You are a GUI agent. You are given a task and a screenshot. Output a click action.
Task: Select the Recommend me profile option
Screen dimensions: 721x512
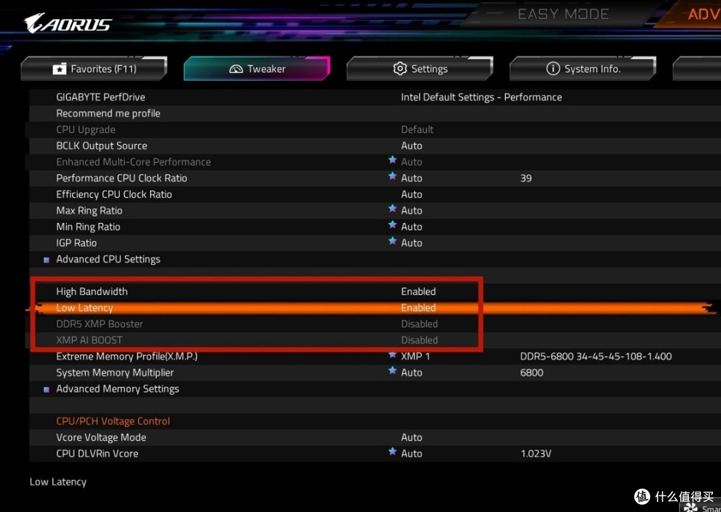tap(108, 113)
